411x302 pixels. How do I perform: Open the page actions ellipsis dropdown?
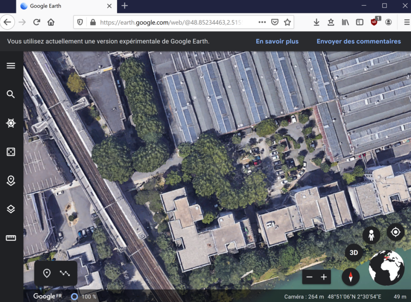pos(262,22)
